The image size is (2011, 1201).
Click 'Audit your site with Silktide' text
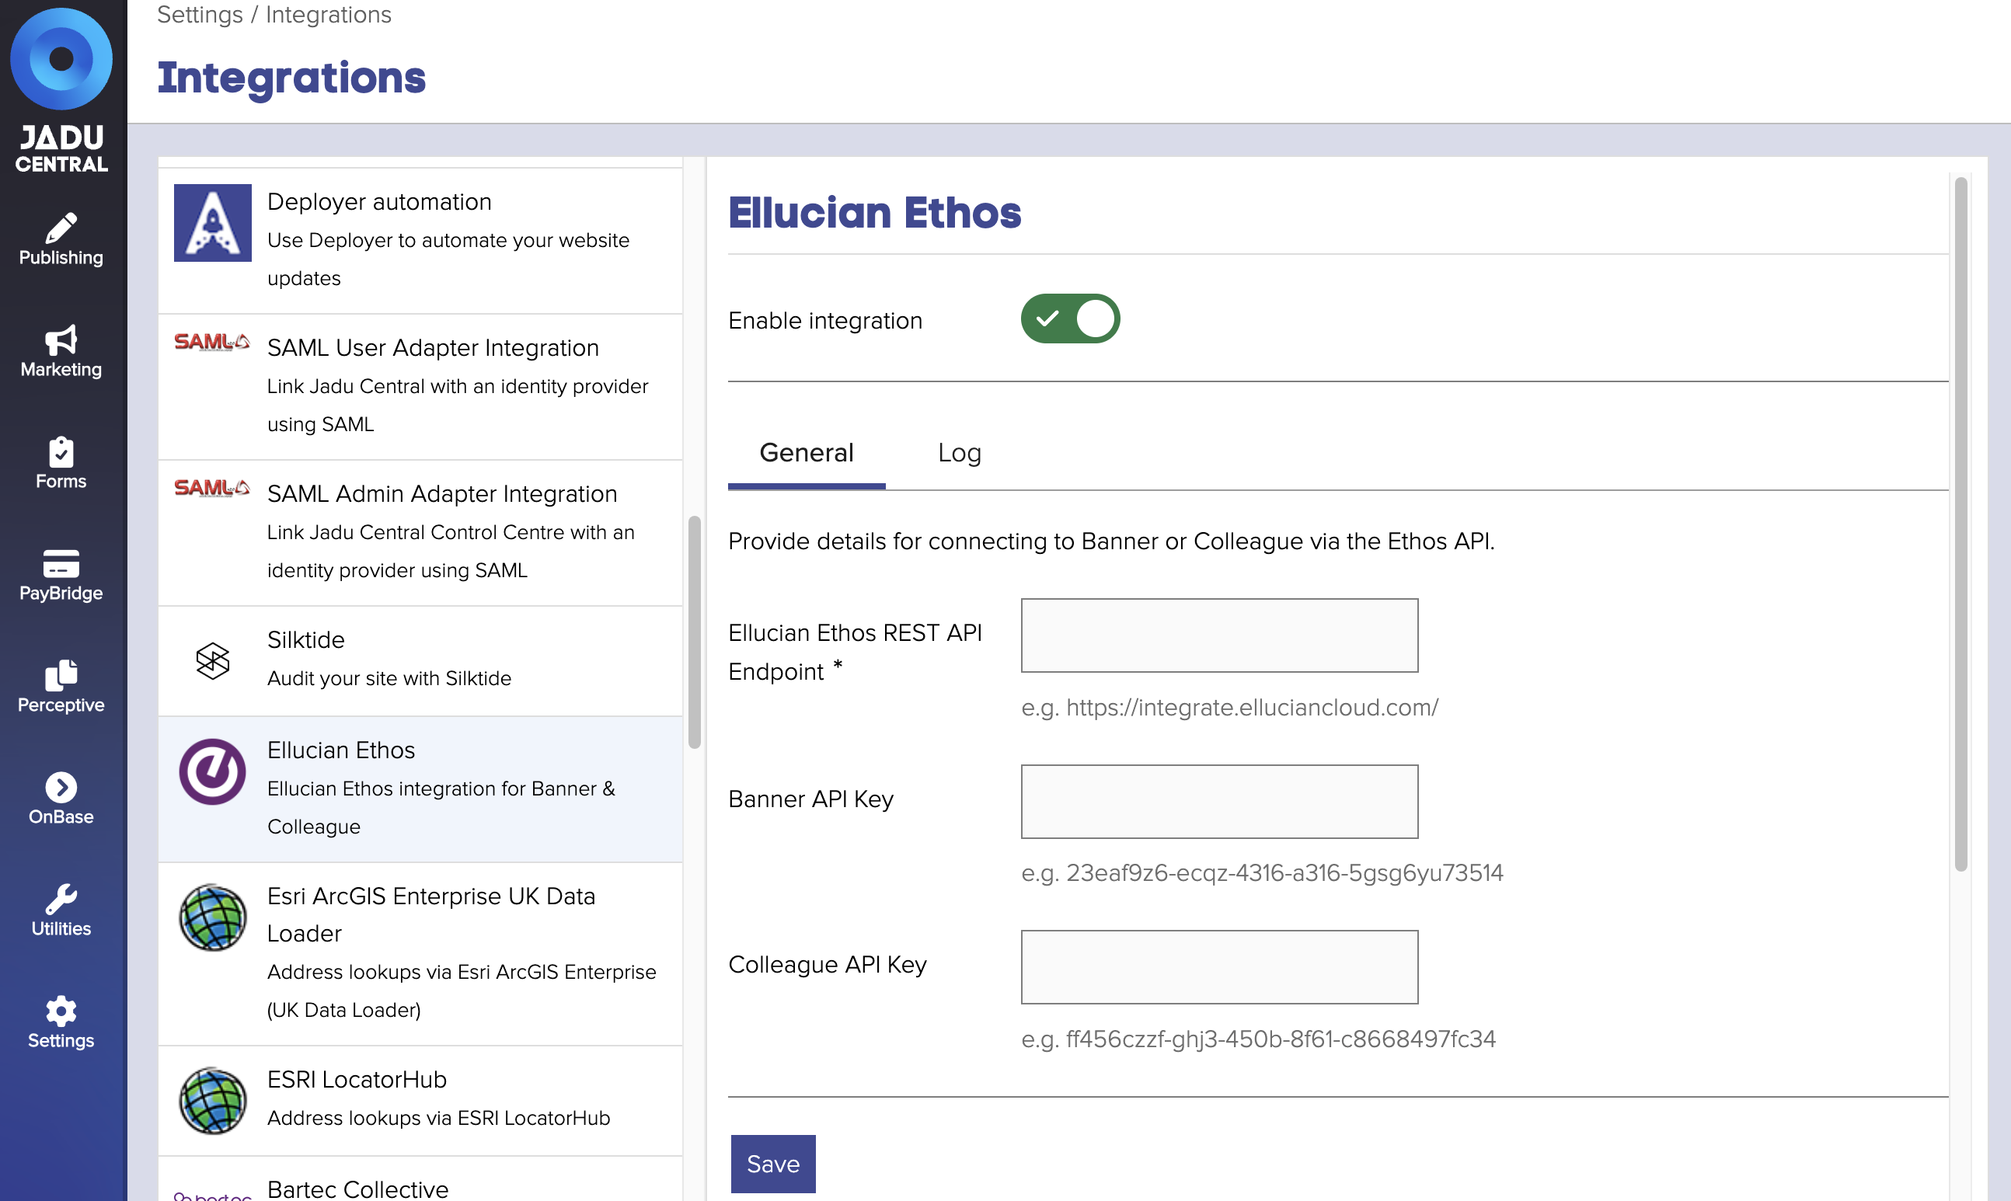click(389, 678)
